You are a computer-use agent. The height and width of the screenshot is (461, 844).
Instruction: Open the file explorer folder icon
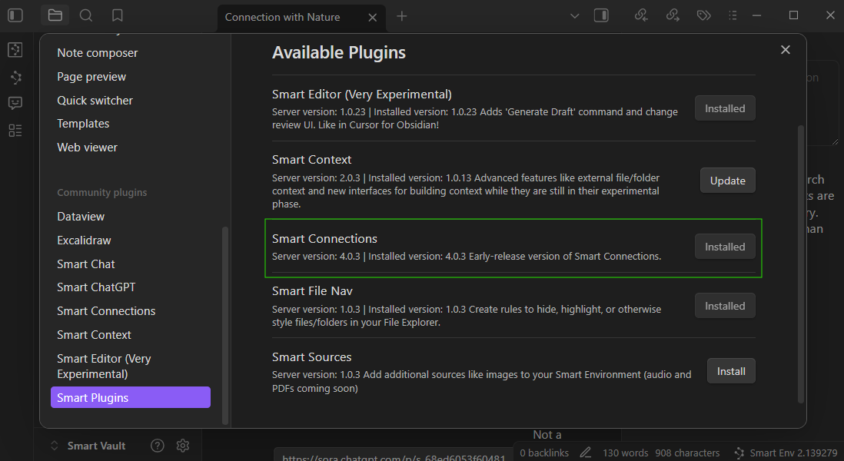(x=55, y=15)
